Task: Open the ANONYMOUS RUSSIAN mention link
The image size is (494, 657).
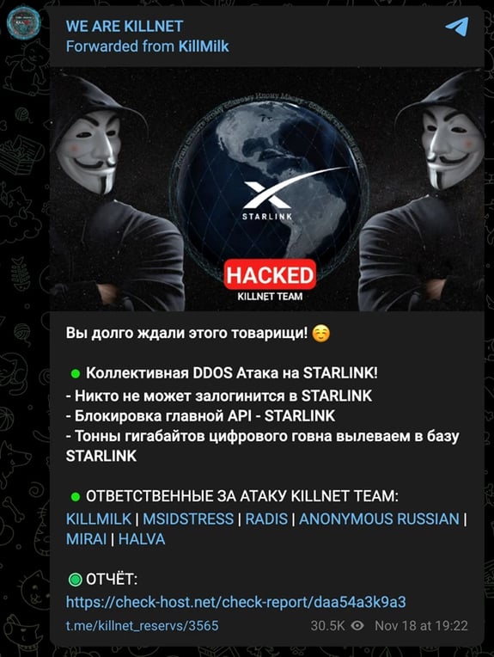Action: 379,519
